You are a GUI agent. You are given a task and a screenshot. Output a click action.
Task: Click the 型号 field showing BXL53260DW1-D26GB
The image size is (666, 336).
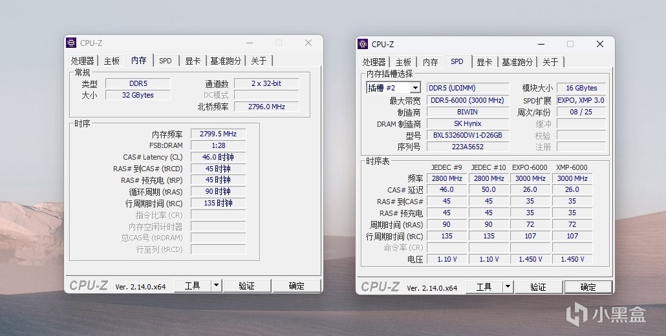coord(467,135)
